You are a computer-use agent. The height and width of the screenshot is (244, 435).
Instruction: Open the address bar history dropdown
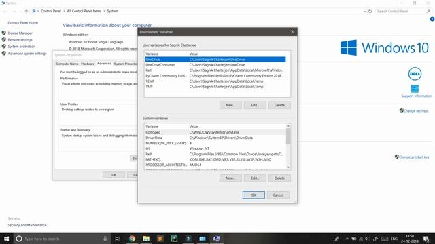tap(365, 12)
